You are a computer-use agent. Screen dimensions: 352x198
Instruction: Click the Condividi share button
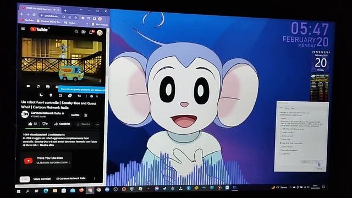pos(62,124)
